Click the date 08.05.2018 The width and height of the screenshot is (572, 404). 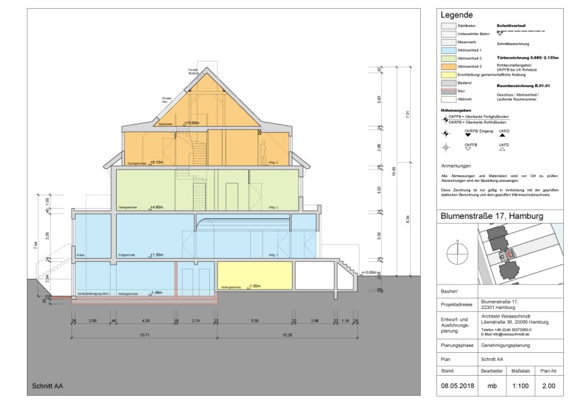(457, 386)
